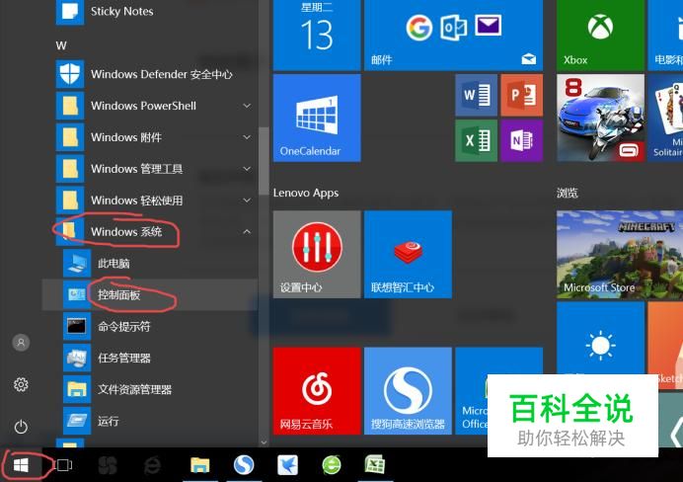The height and width of the screenshot is (482, 683).
Task: Click the Outlook icon in Mail tile
Action: click(453, 28)
